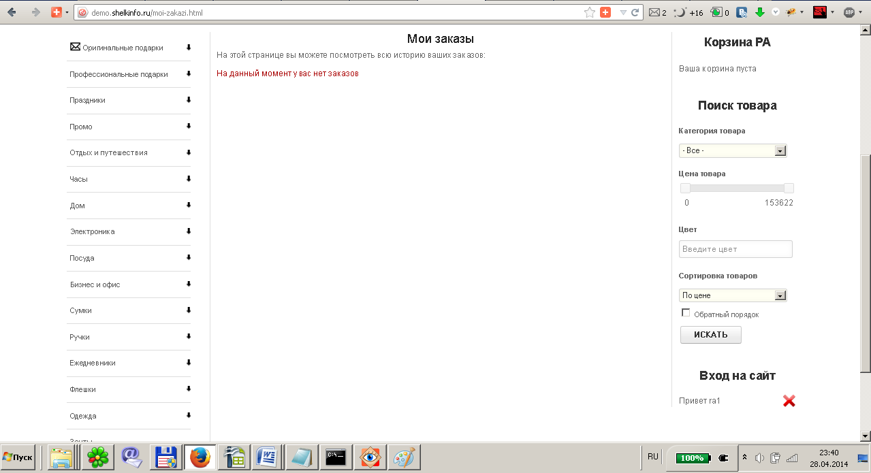Open the Категория товара dropdown

pos(733,150)
